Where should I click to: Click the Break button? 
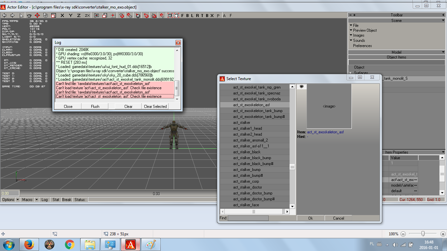(x=67, y=199)
